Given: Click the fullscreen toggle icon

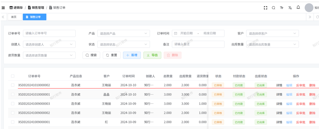Looking at the screenshot, I should tap(265, 8).
